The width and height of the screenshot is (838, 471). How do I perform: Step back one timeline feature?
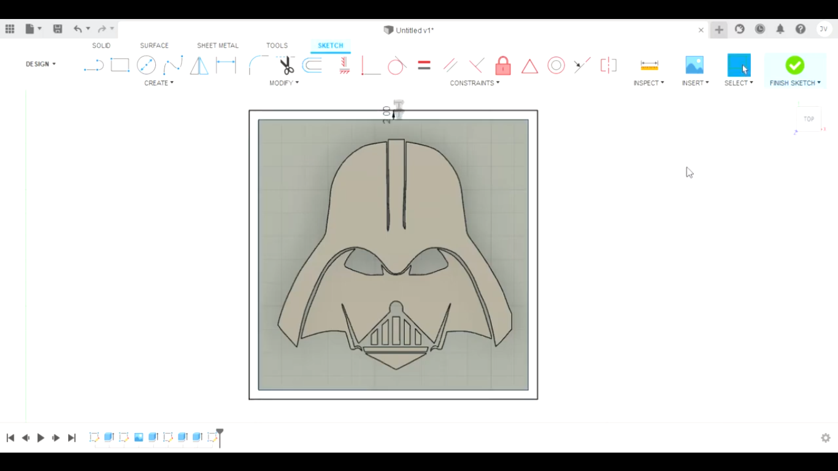(x=26, y=438)
